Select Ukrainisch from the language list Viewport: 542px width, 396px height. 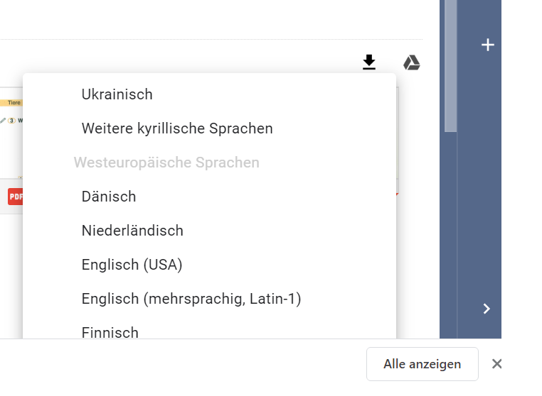point(117,94)
